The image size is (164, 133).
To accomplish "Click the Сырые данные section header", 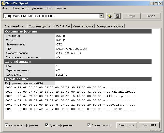I will [x=78, y=79].
